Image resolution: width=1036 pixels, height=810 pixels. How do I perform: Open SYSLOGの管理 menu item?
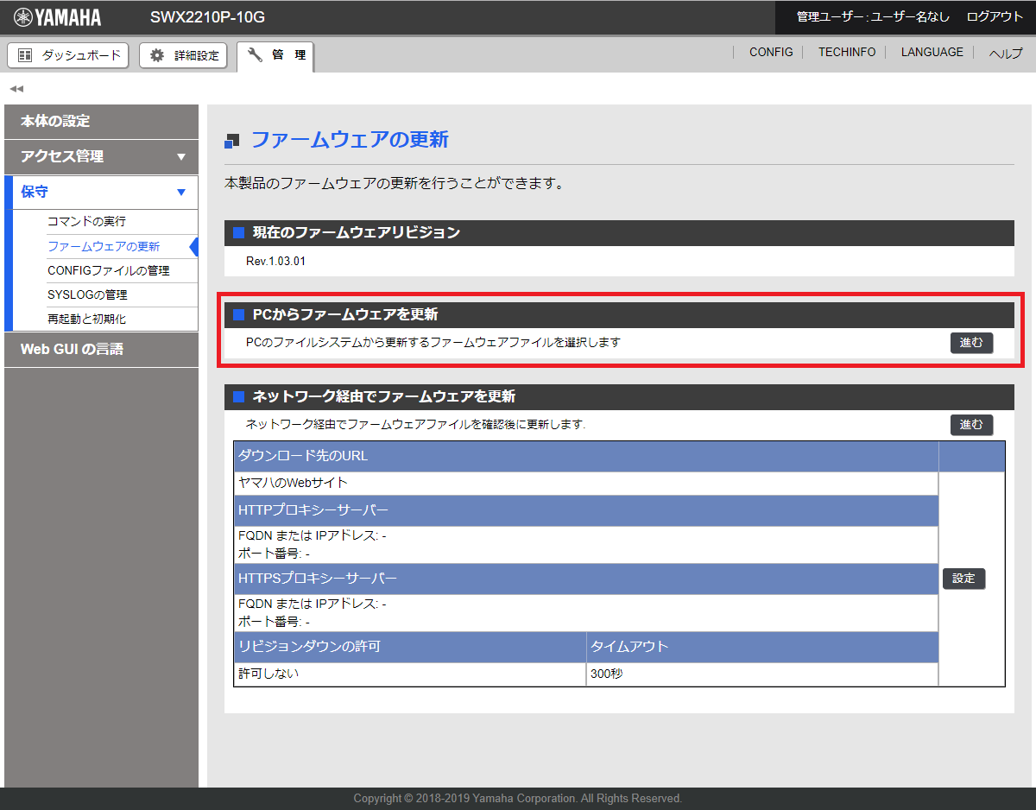(x=87, y=294)
